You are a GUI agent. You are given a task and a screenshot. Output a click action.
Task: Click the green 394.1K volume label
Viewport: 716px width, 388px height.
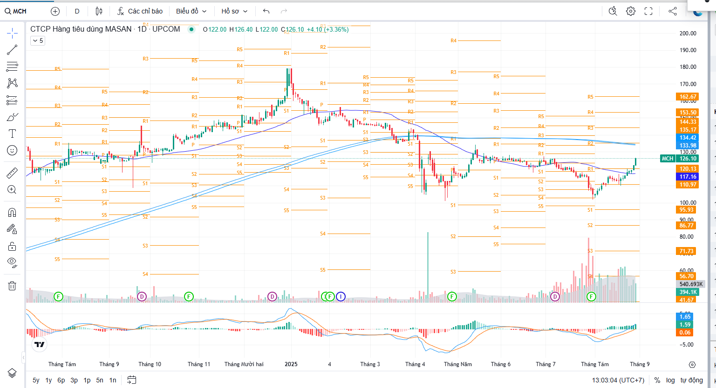tap(688, 292)
